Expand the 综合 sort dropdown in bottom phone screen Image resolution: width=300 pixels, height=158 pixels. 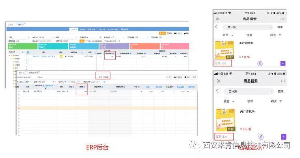229,101
